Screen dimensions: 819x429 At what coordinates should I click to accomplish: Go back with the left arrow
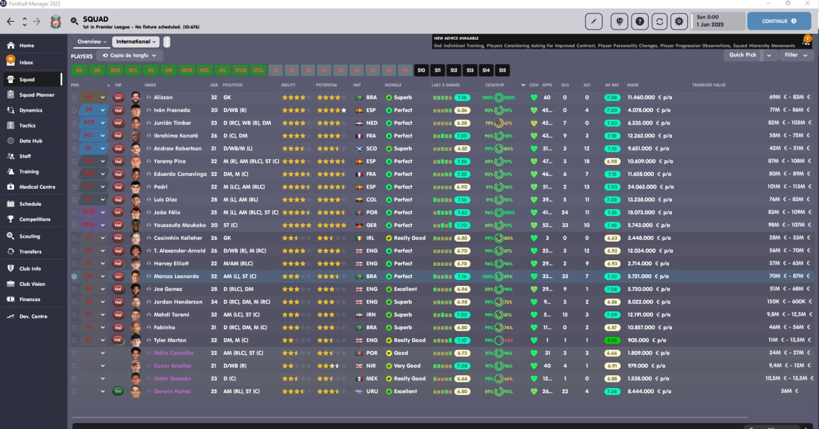(x=10, y=21)
